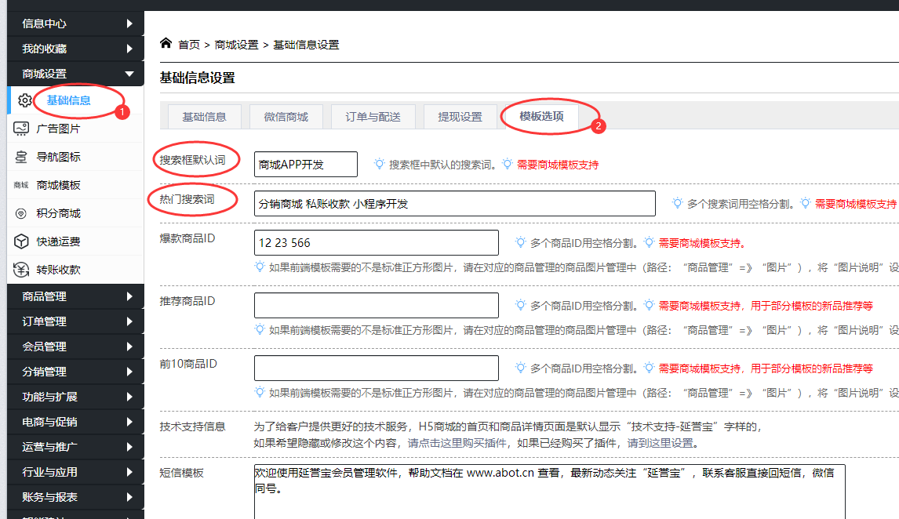Click 首页 breadcrumb link
Screen dimensions: 899x519
coord(188,45)
